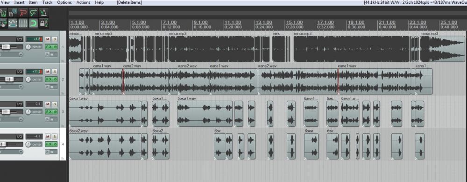Open the Actions menu
This screenshot has width=467, height=182.
pos(83,2)
